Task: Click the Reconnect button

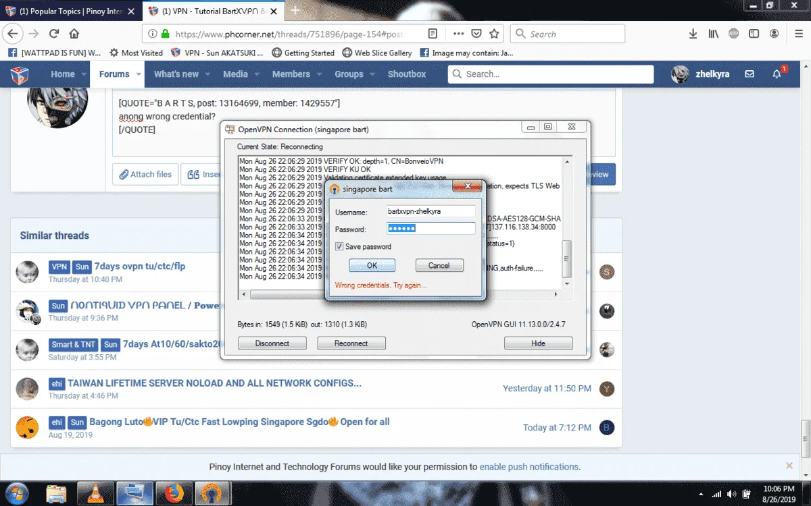Action: point(351,343)
